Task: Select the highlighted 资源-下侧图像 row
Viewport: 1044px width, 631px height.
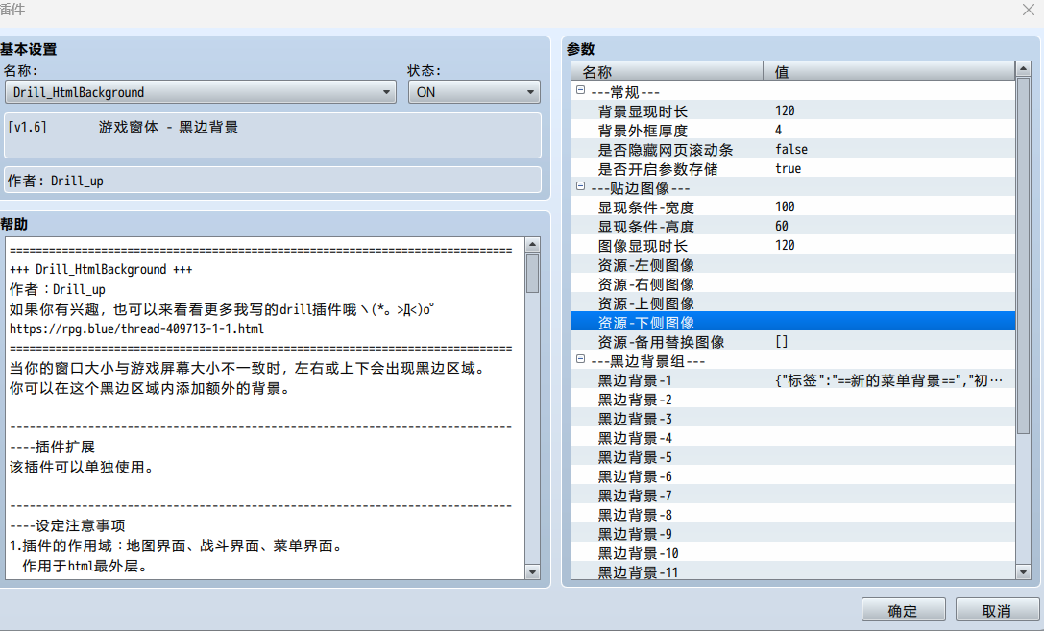Action: [x=793, y=322]
